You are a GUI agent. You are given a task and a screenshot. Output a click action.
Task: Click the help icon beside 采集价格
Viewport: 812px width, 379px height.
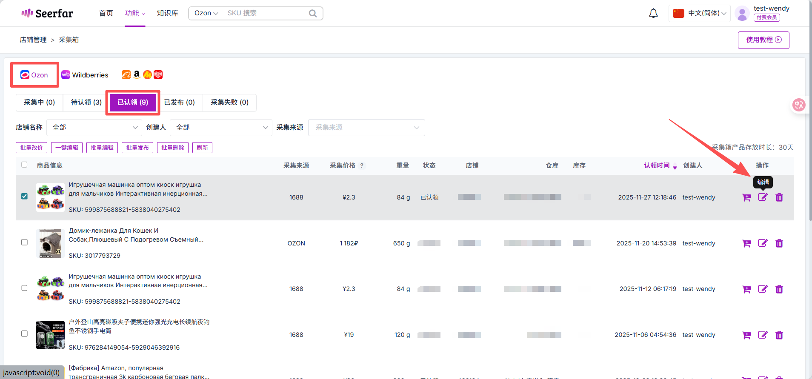click(362, 166)
